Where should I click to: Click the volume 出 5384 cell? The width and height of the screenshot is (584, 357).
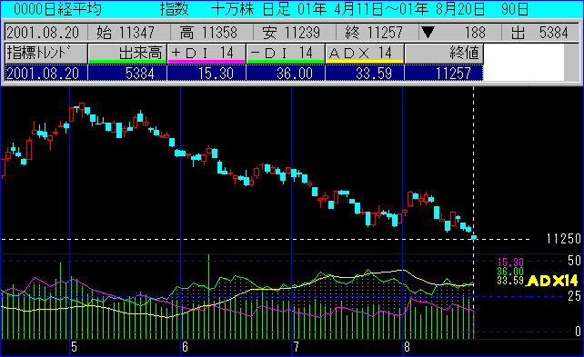point(540,33)
